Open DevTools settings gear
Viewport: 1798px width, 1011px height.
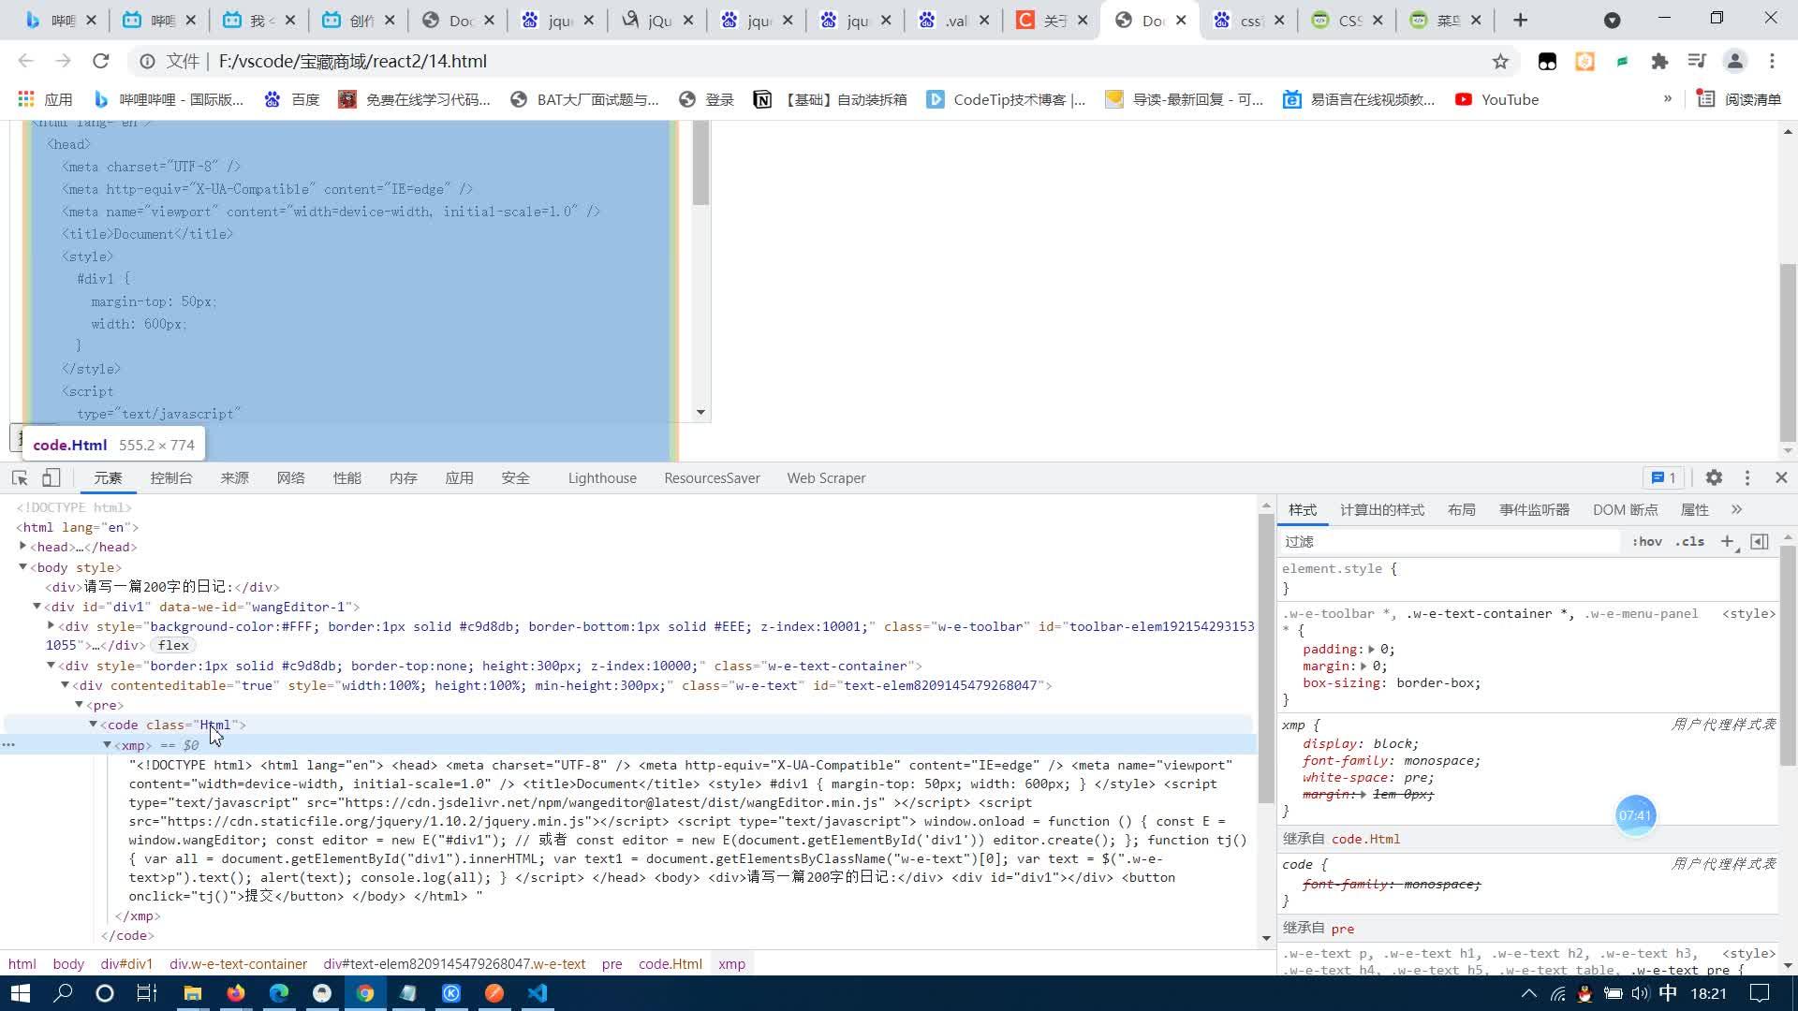(x=1714, y=477)
